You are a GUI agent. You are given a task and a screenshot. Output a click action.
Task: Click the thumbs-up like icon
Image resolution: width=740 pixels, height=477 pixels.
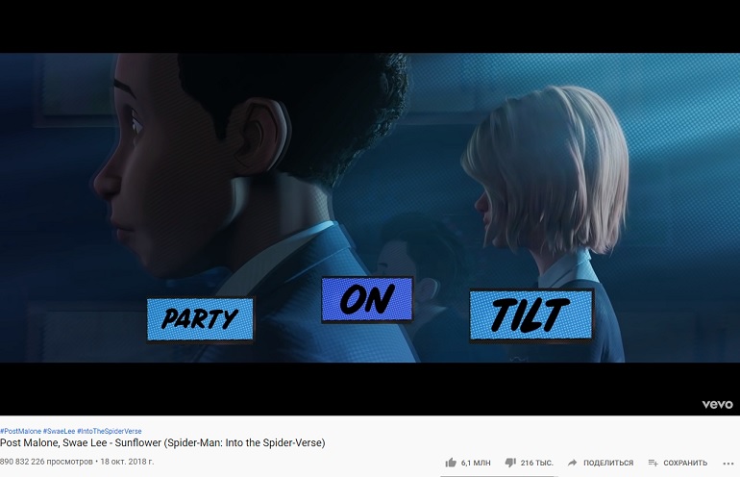pyautogui.click(x=451, y=463)
